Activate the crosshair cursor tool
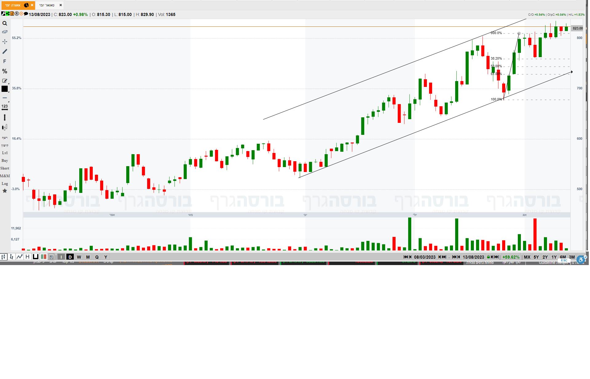Viewport: 590px width, 379px height. [5, 41]
